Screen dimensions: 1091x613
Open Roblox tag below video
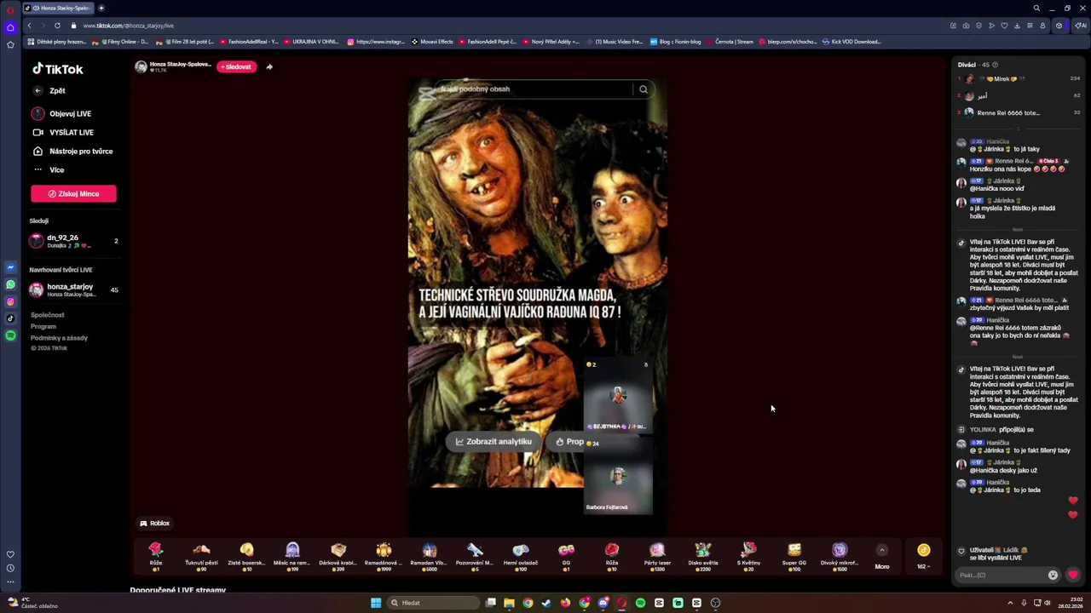[155, 524]
